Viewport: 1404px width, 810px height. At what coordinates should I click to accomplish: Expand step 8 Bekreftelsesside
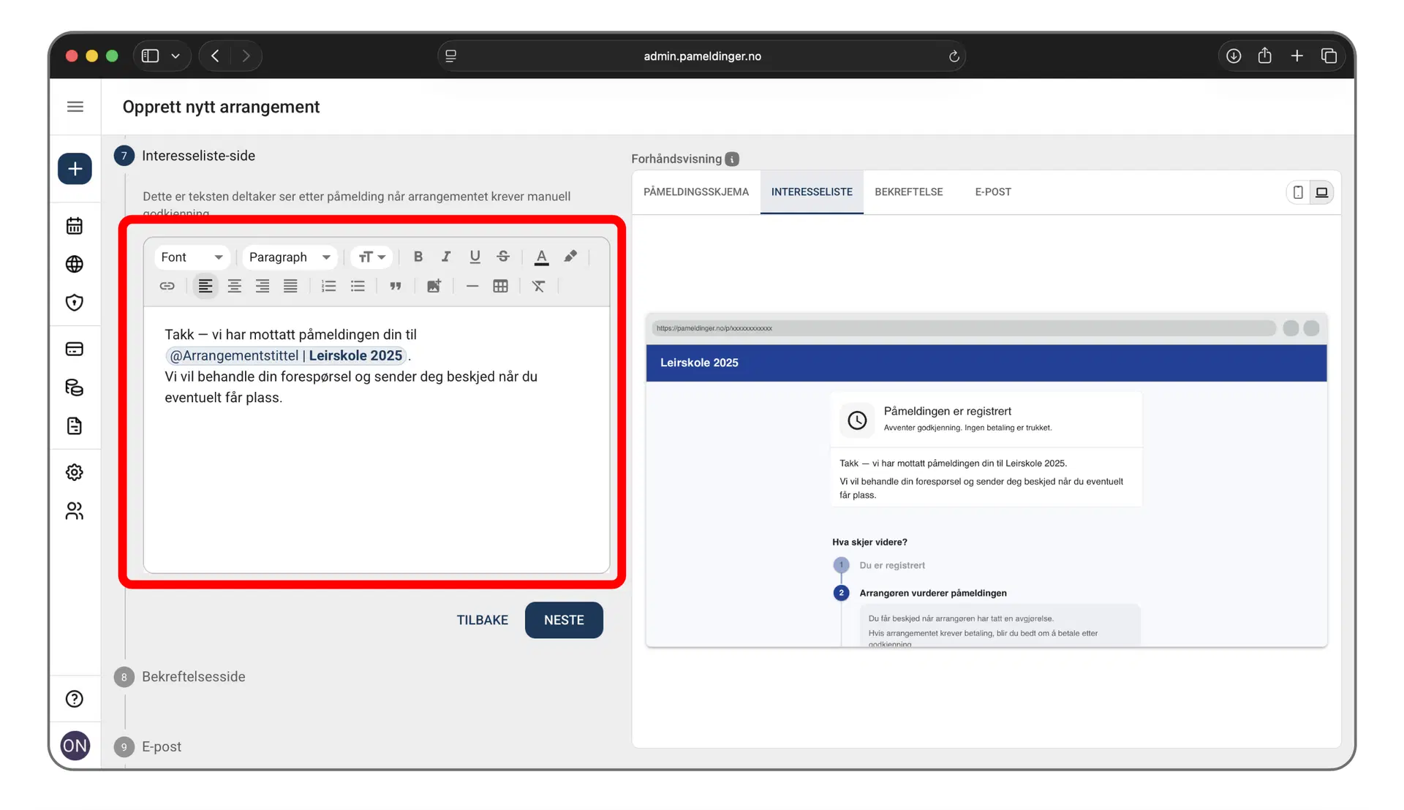click(x=193, y=677)
